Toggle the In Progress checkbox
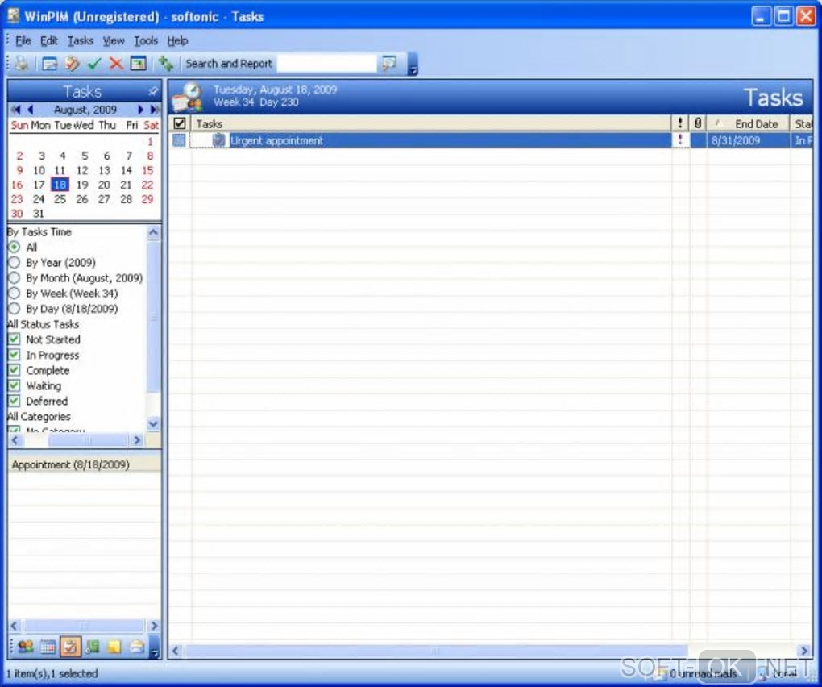The image size is (822, 687). [15, 355]
